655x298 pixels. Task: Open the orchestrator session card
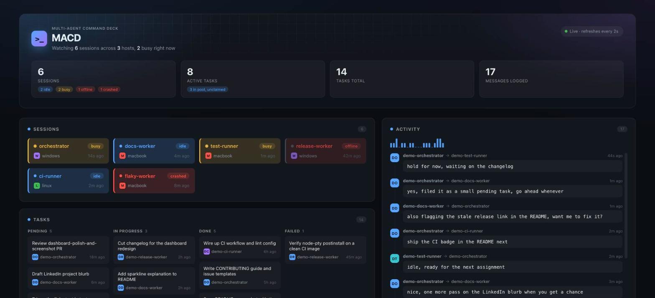(x=68, y=151)
